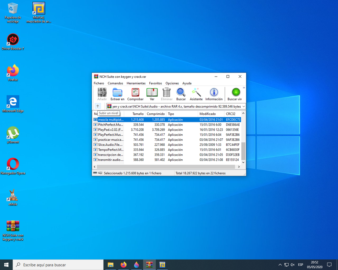Viewport: 338px width, 270px height.
Task: Show archive Información
Action: [x=214, y=94]
